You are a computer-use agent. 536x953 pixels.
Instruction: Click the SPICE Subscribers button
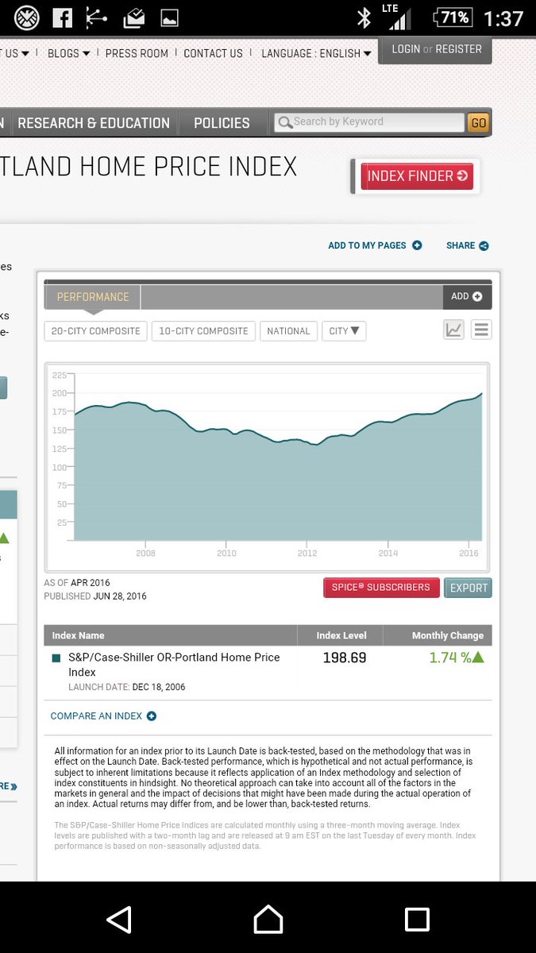pyautogui.click(x=381, y=588)
